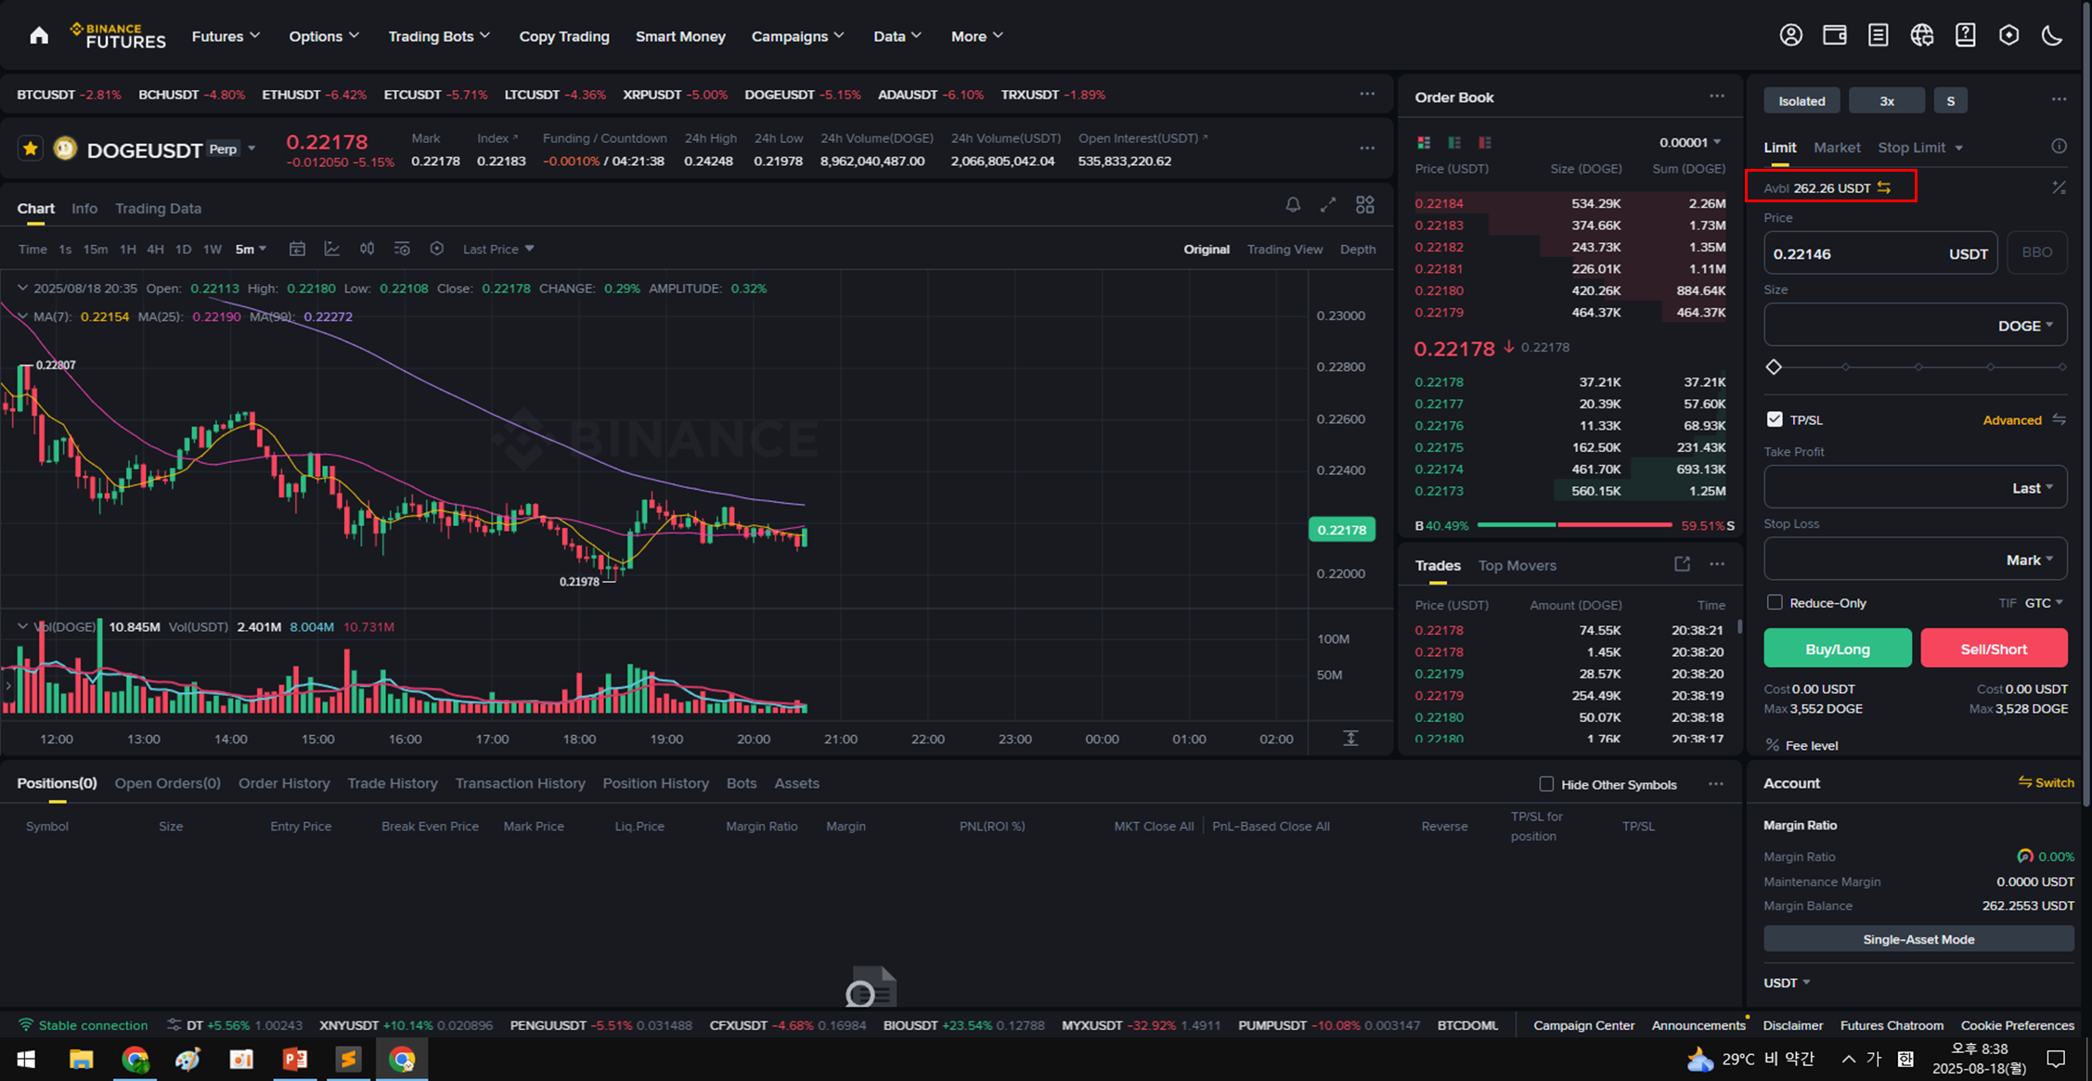Open the chart layout grid icon

coord(1364,205)
